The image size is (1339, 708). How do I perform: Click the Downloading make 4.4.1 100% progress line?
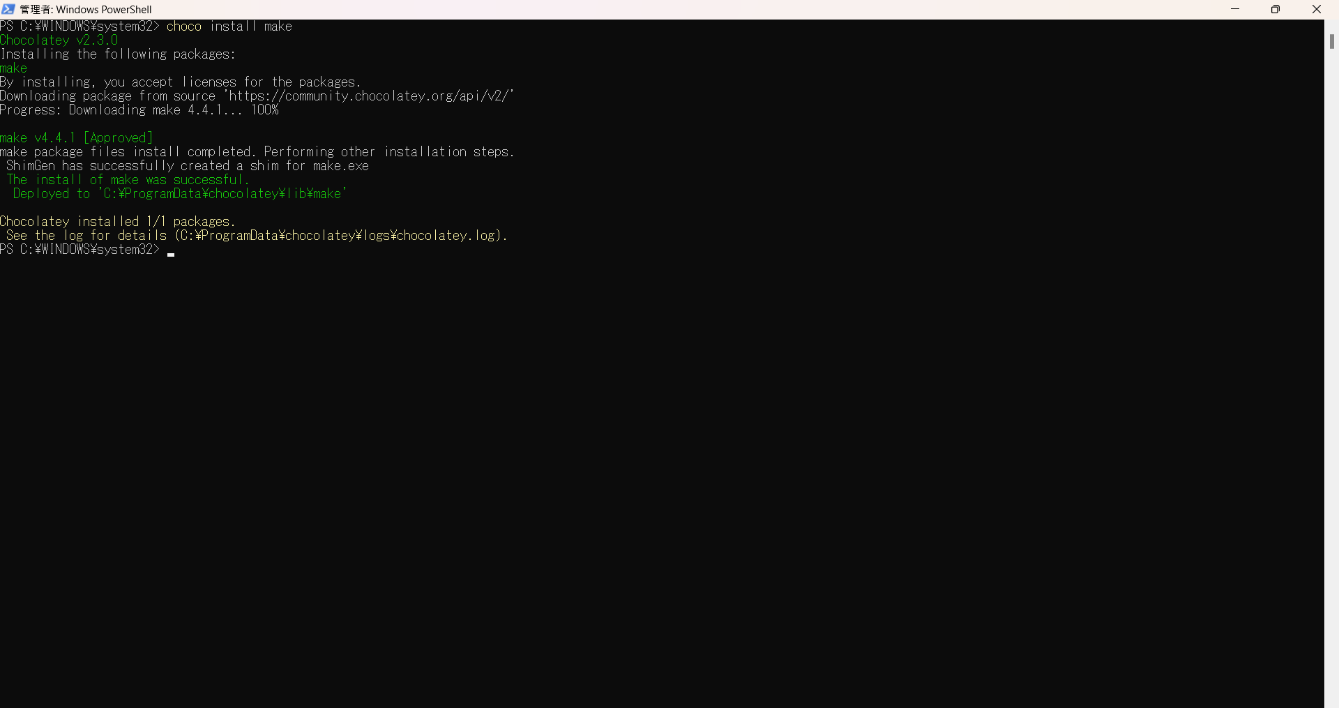pyautogui.click(x=139, y=110)
